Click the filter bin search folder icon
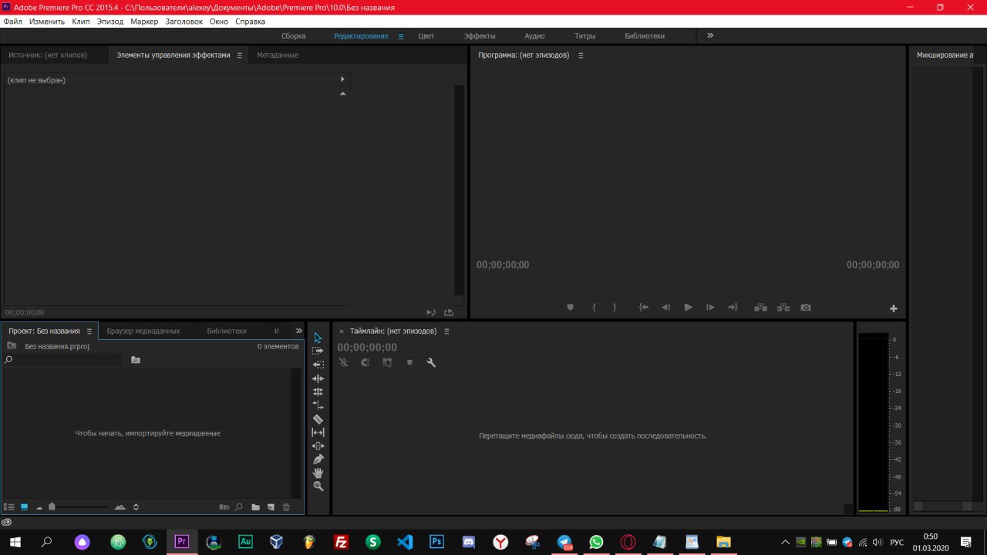This screenshot has height=555, width=987. pos(136,360)
